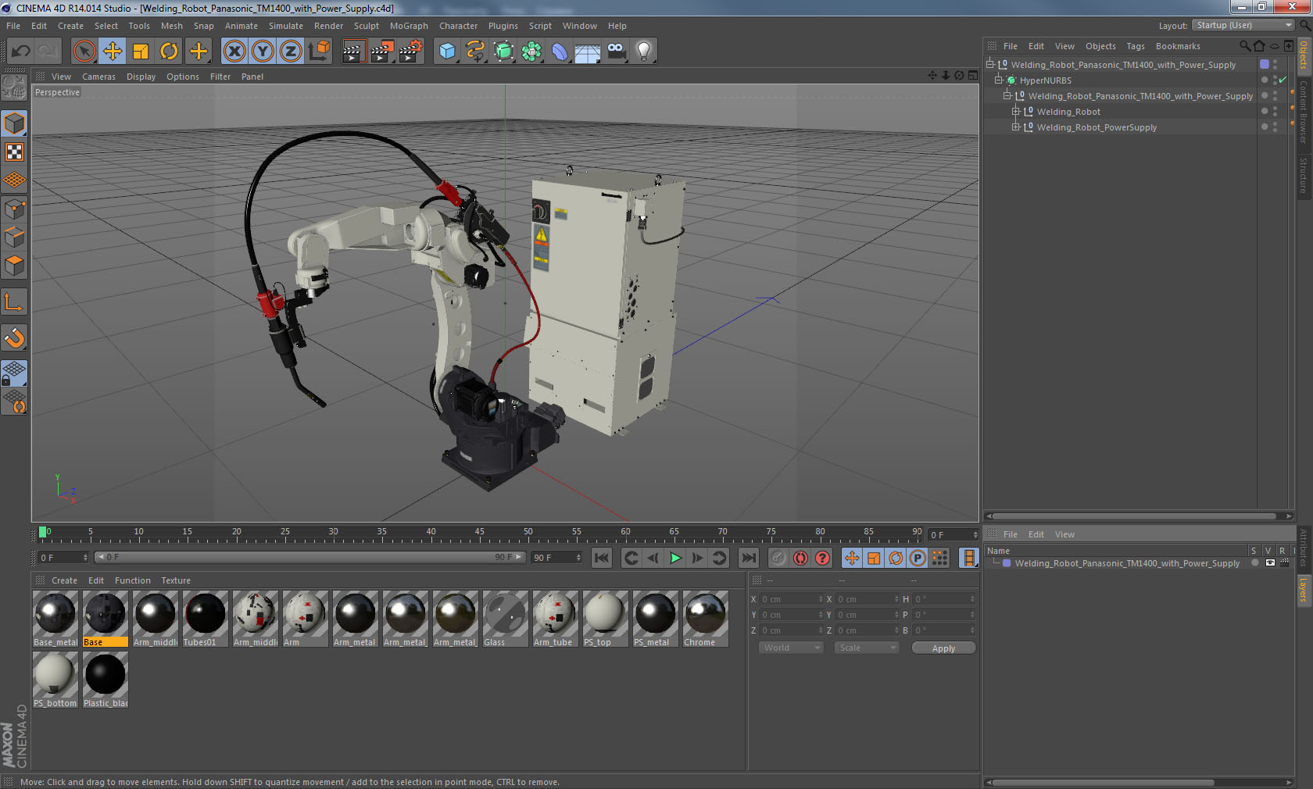Open the deformer objects icon
The height and width of the screenshot is (789, 1313).
[560, 52]
